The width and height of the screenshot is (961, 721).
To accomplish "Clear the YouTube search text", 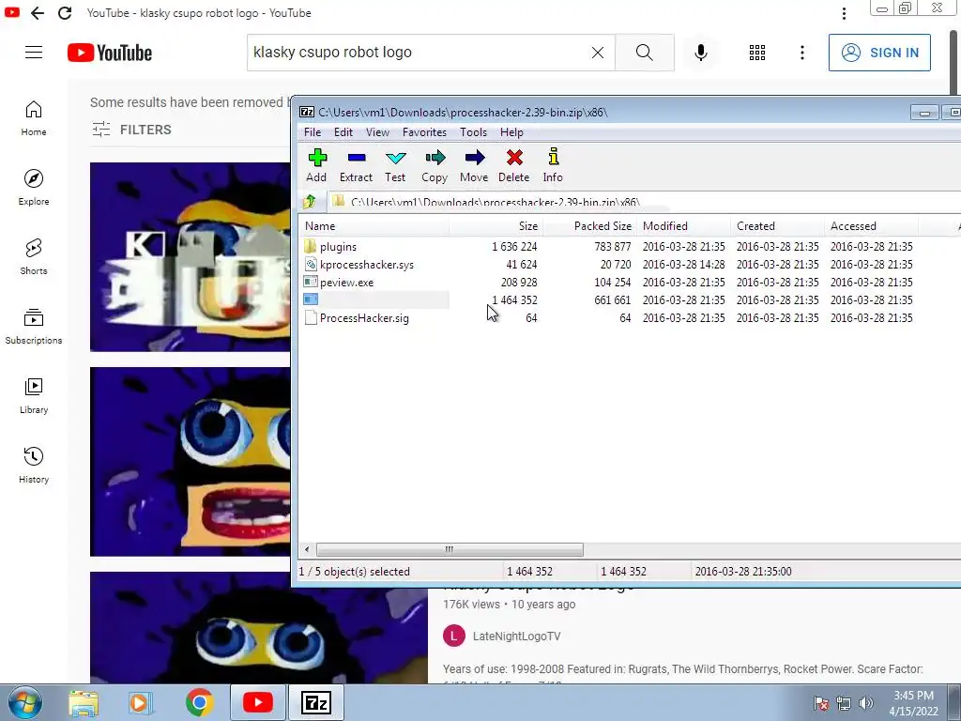I will tap(598, 53).
